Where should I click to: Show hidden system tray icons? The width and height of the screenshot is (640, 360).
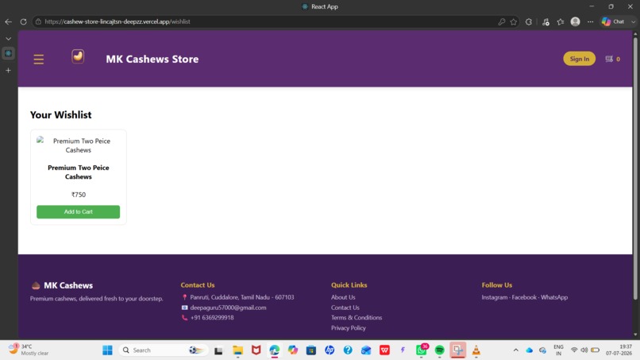[516, 350]
